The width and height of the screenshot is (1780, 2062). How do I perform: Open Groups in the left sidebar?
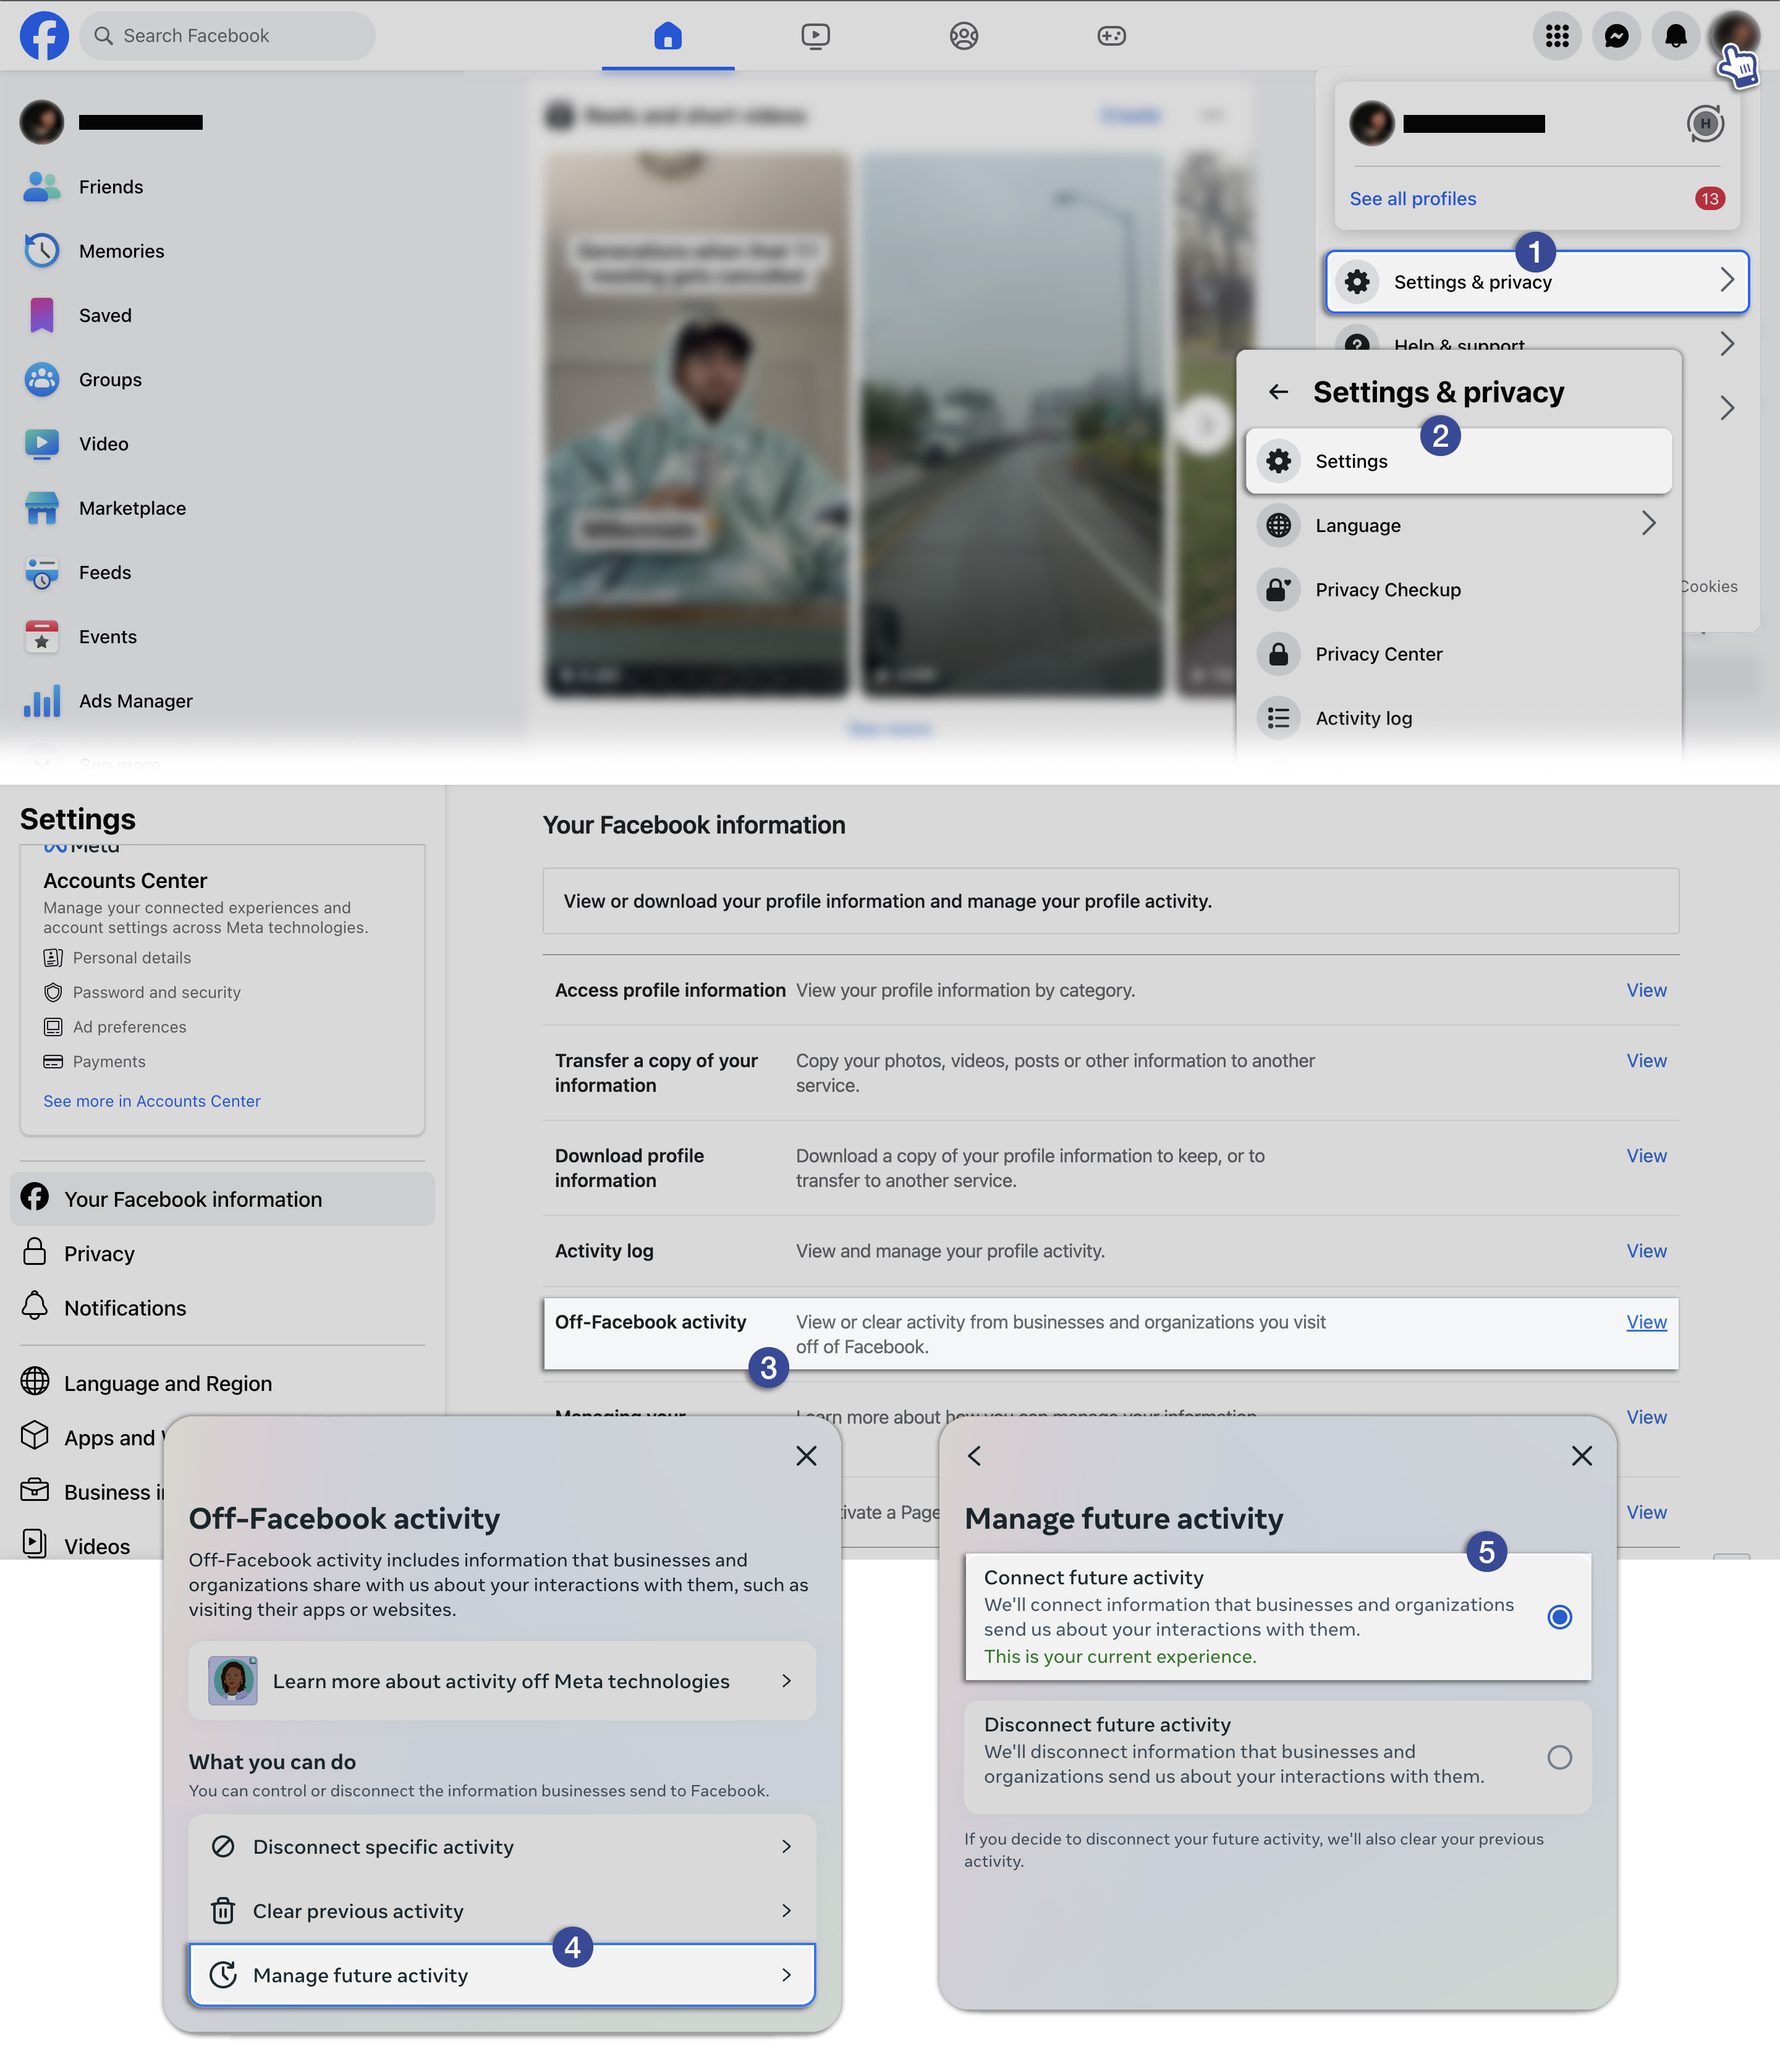click(109, 380)
